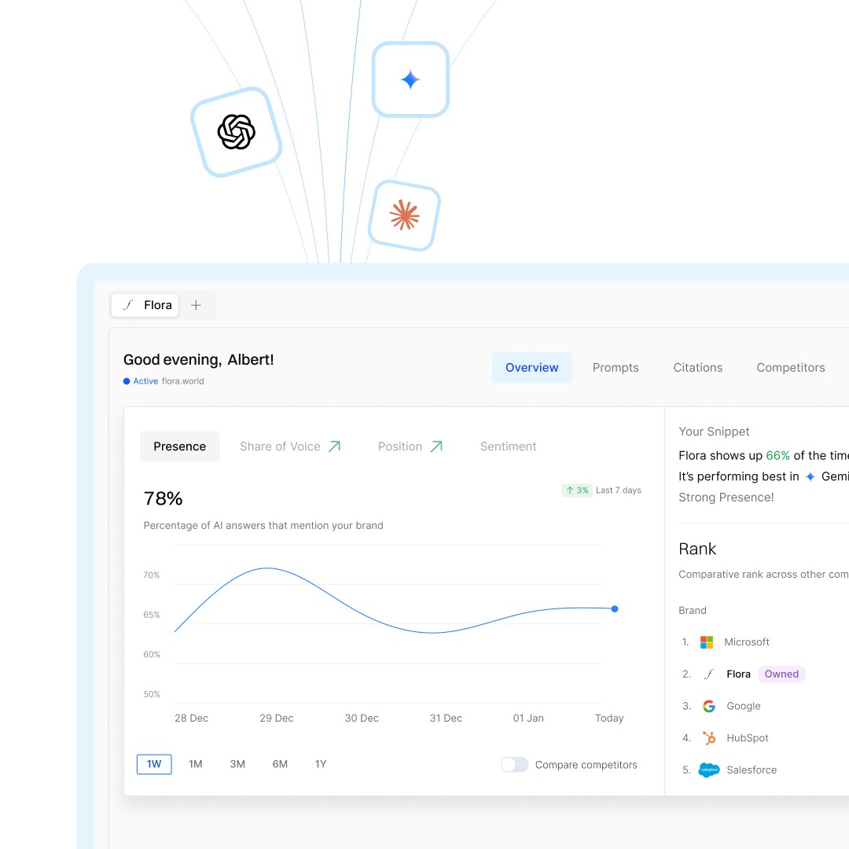Select the Sentiment metric
Viewport: 849px width, 849px height.
coord(508,447)
